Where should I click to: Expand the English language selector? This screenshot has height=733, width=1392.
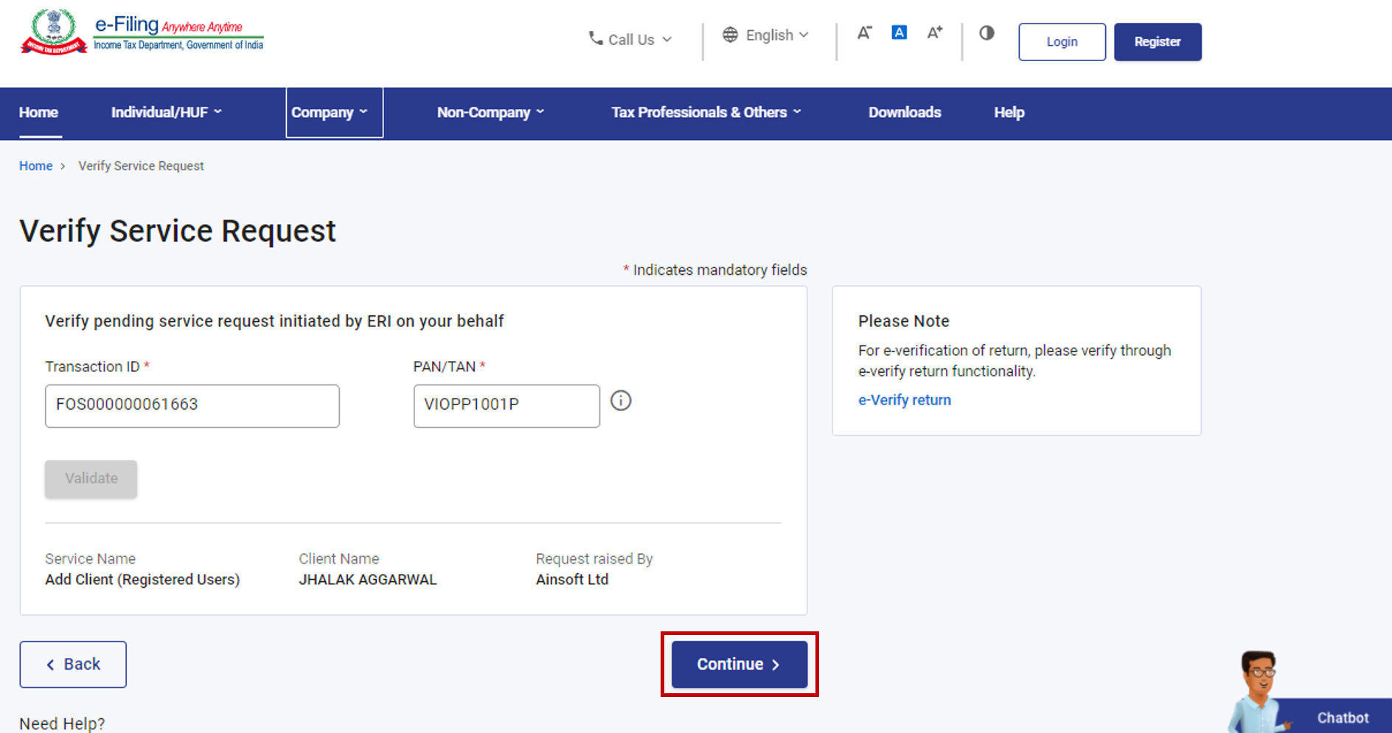point(766,35)
